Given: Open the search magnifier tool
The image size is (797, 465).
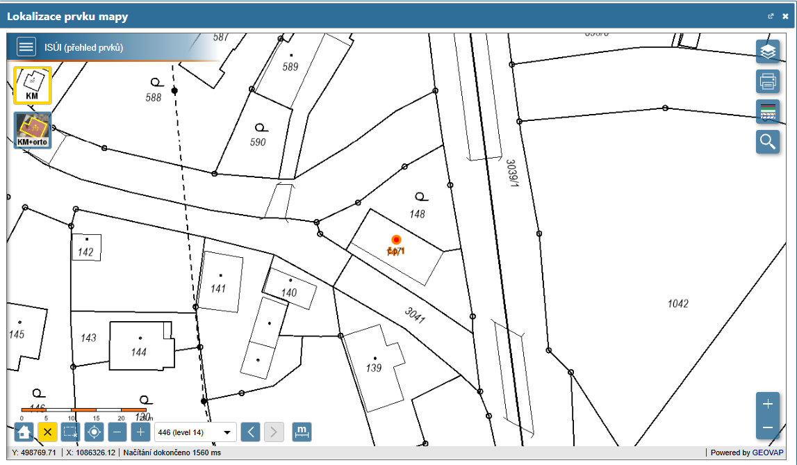Looking at the screenshot, I should click(x=768, y=142).
